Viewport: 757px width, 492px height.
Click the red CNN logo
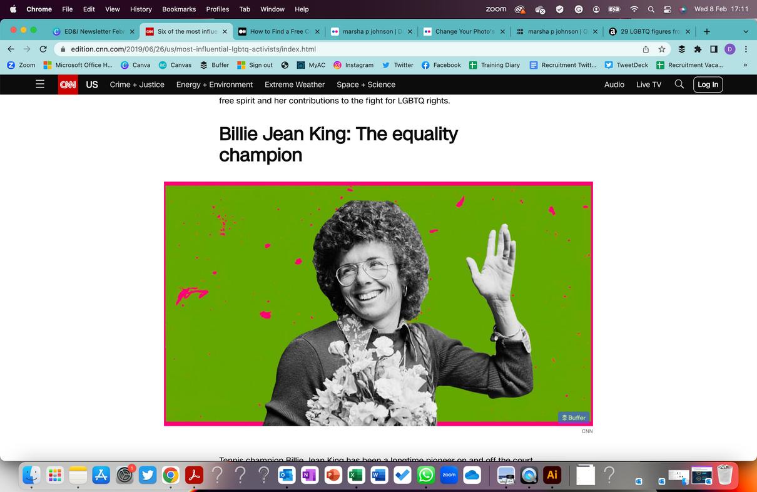pos(68,85)
